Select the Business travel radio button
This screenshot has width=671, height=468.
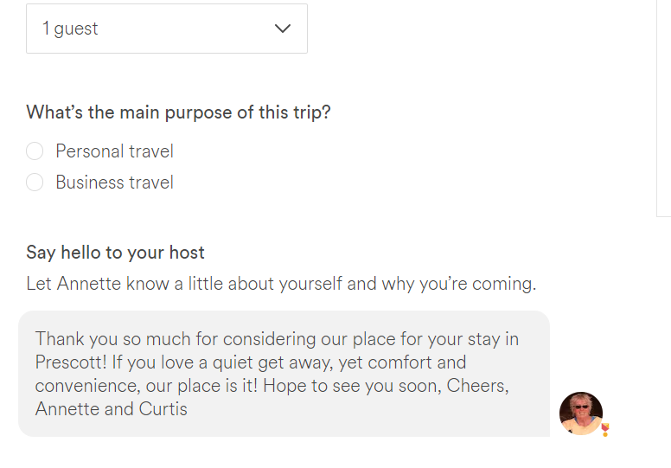coord(35,183)
